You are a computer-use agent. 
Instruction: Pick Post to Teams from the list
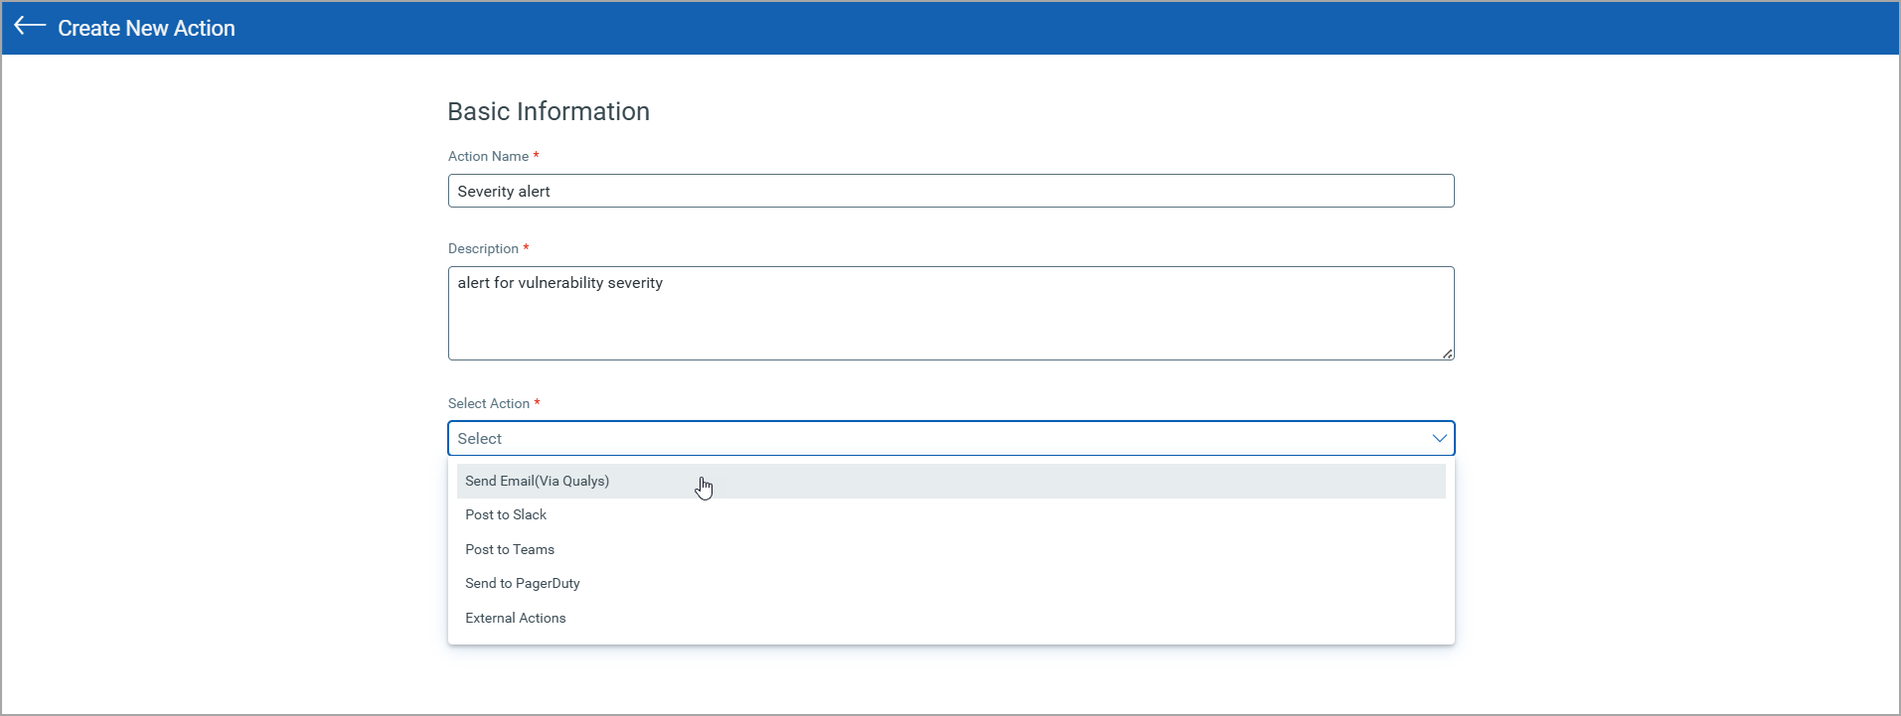pos(510,549)
